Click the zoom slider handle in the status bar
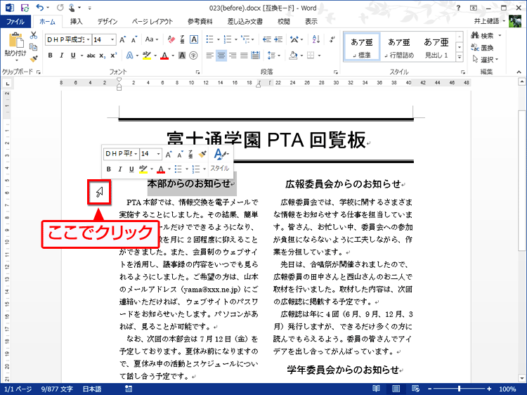The width and height of the screenshot is (527, 395). 459,389
